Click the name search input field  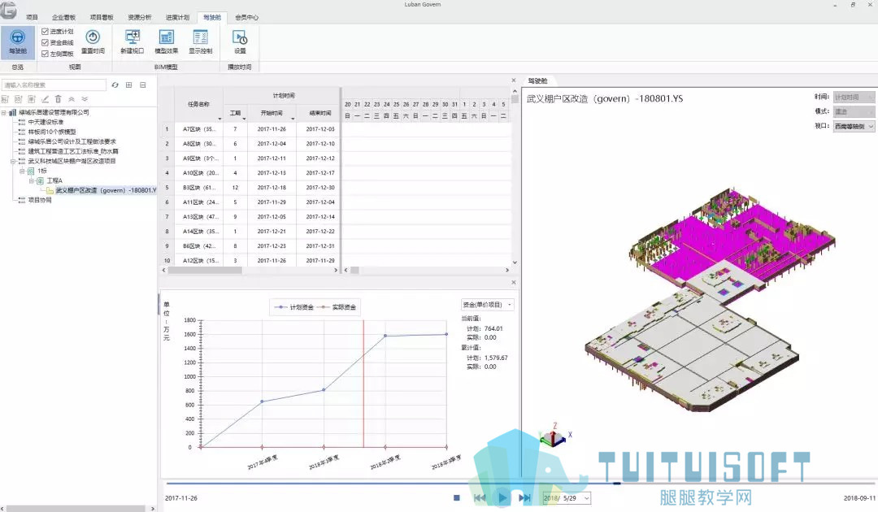tap(54, 85)
